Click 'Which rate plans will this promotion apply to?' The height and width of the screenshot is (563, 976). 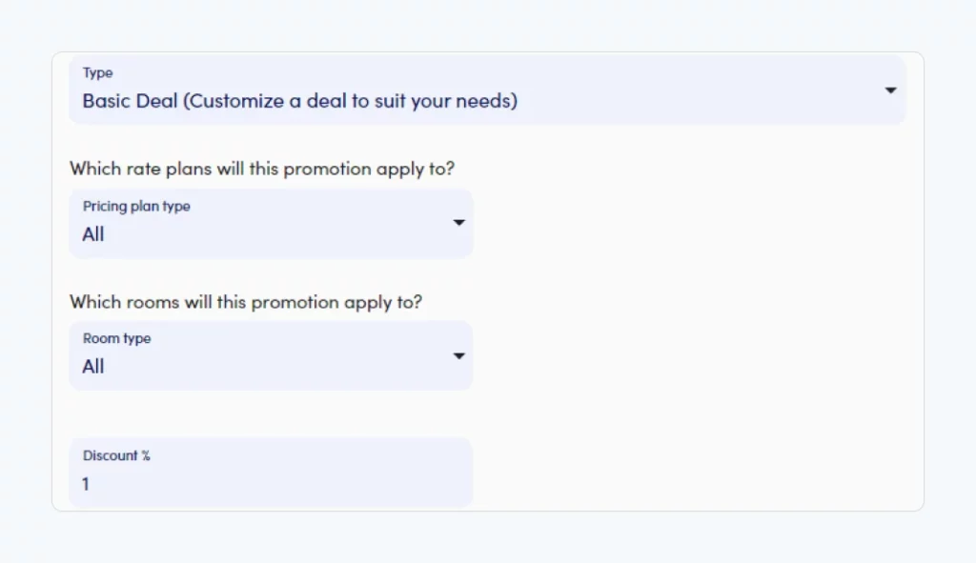[262, 169]
